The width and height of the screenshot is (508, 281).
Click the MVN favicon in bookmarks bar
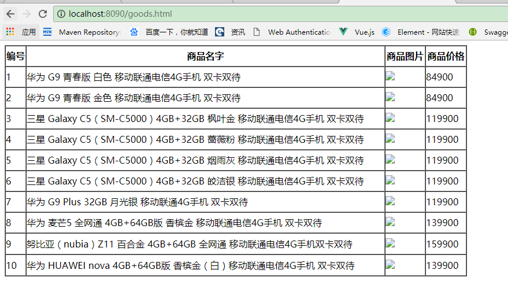pyautogui.click(x=47, y=32)
